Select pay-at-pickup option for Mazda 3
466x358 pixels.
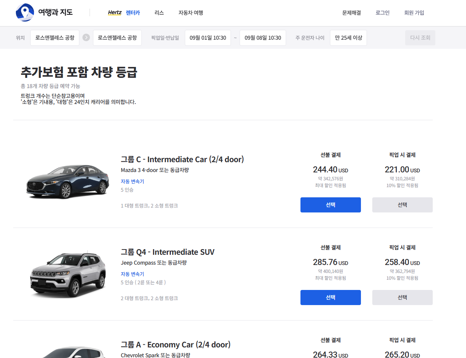(402, 205)
